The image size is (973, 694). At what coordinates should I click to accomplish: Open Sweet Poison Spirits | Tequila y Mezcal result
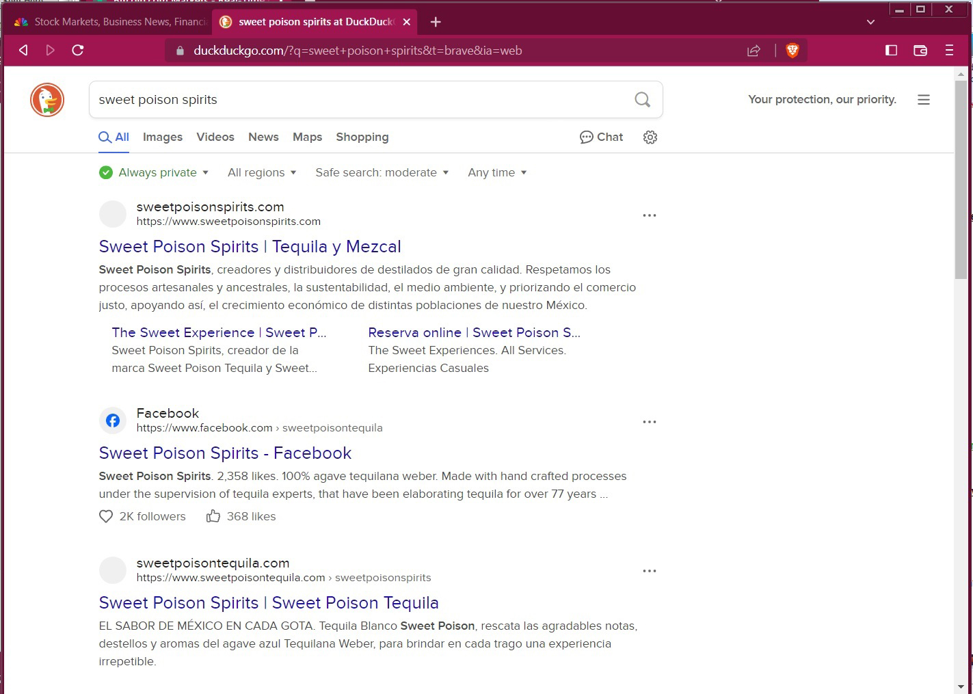pos(250,247)
